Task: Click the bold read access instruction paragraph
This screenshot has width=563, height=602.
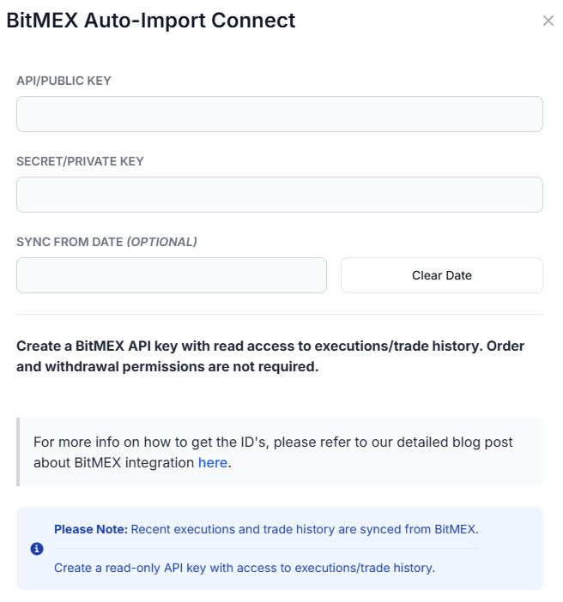Action: [270, 356]
